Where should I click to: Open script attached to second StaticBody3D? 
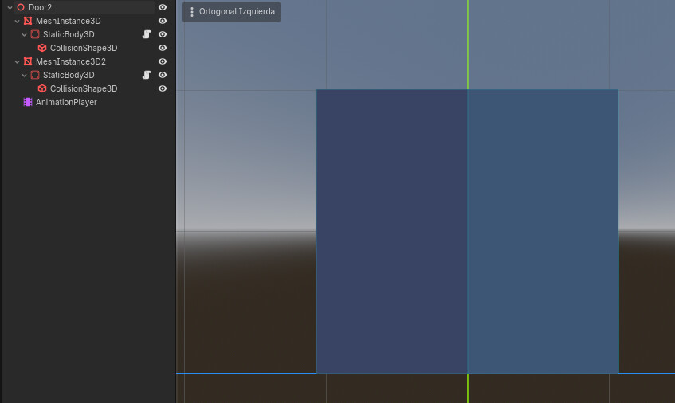(147, 75)
